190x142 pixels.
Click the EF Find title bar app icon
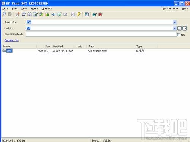3,3
